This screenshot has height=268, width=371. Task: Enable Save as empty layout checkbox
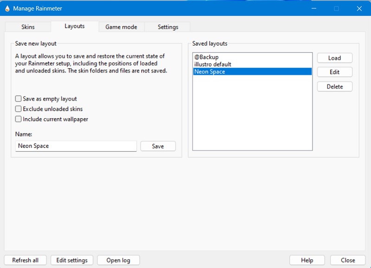[x=19, y=99]
